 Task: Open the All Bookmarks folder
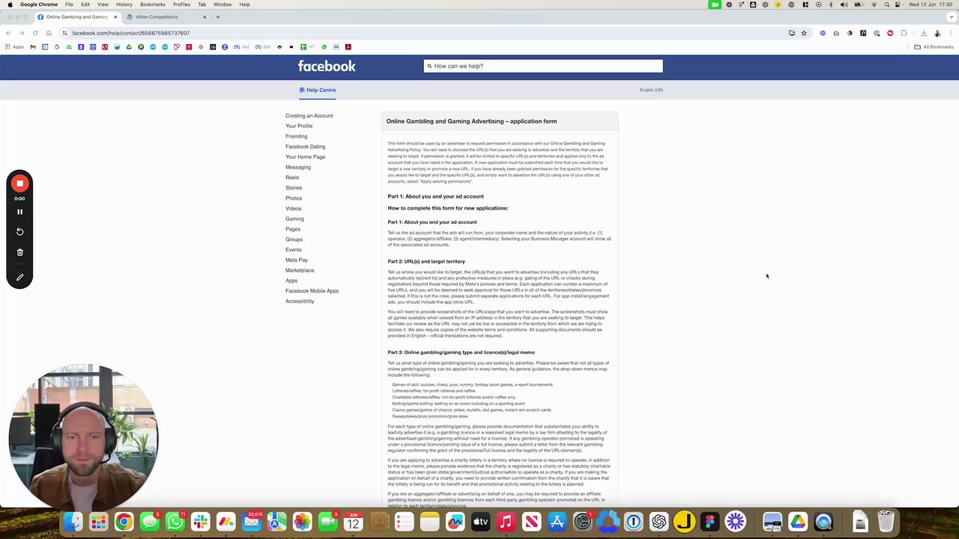coord(934,47)
